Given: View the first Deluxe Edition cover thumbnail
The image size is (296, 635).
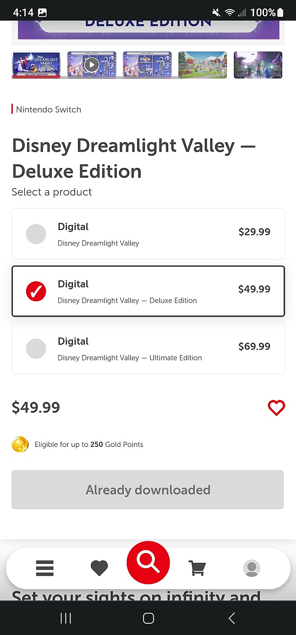Looking at the screenshot, I should (x=36, y=65).
